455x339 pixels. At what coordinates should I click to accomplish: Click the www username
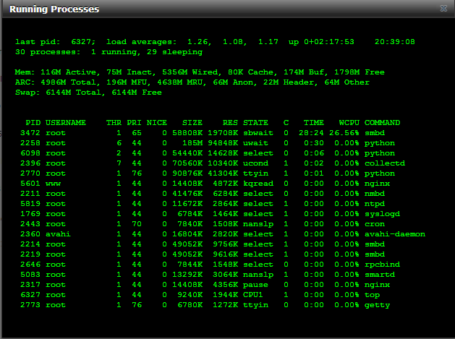coord(53,184)
